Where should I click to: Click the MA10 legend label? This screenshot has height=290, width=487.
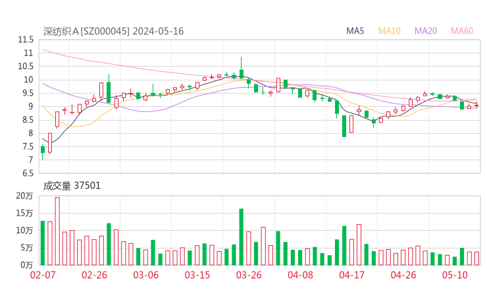pos(389,31)
